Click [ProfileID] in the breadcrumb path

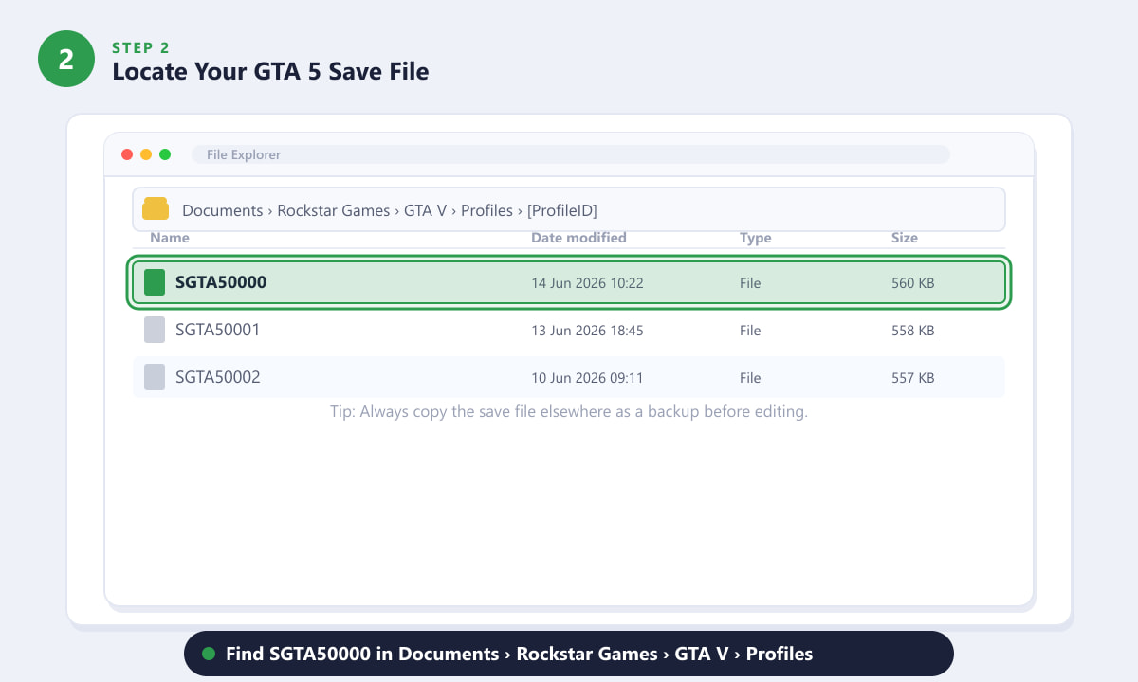click(x=562, y=210)
